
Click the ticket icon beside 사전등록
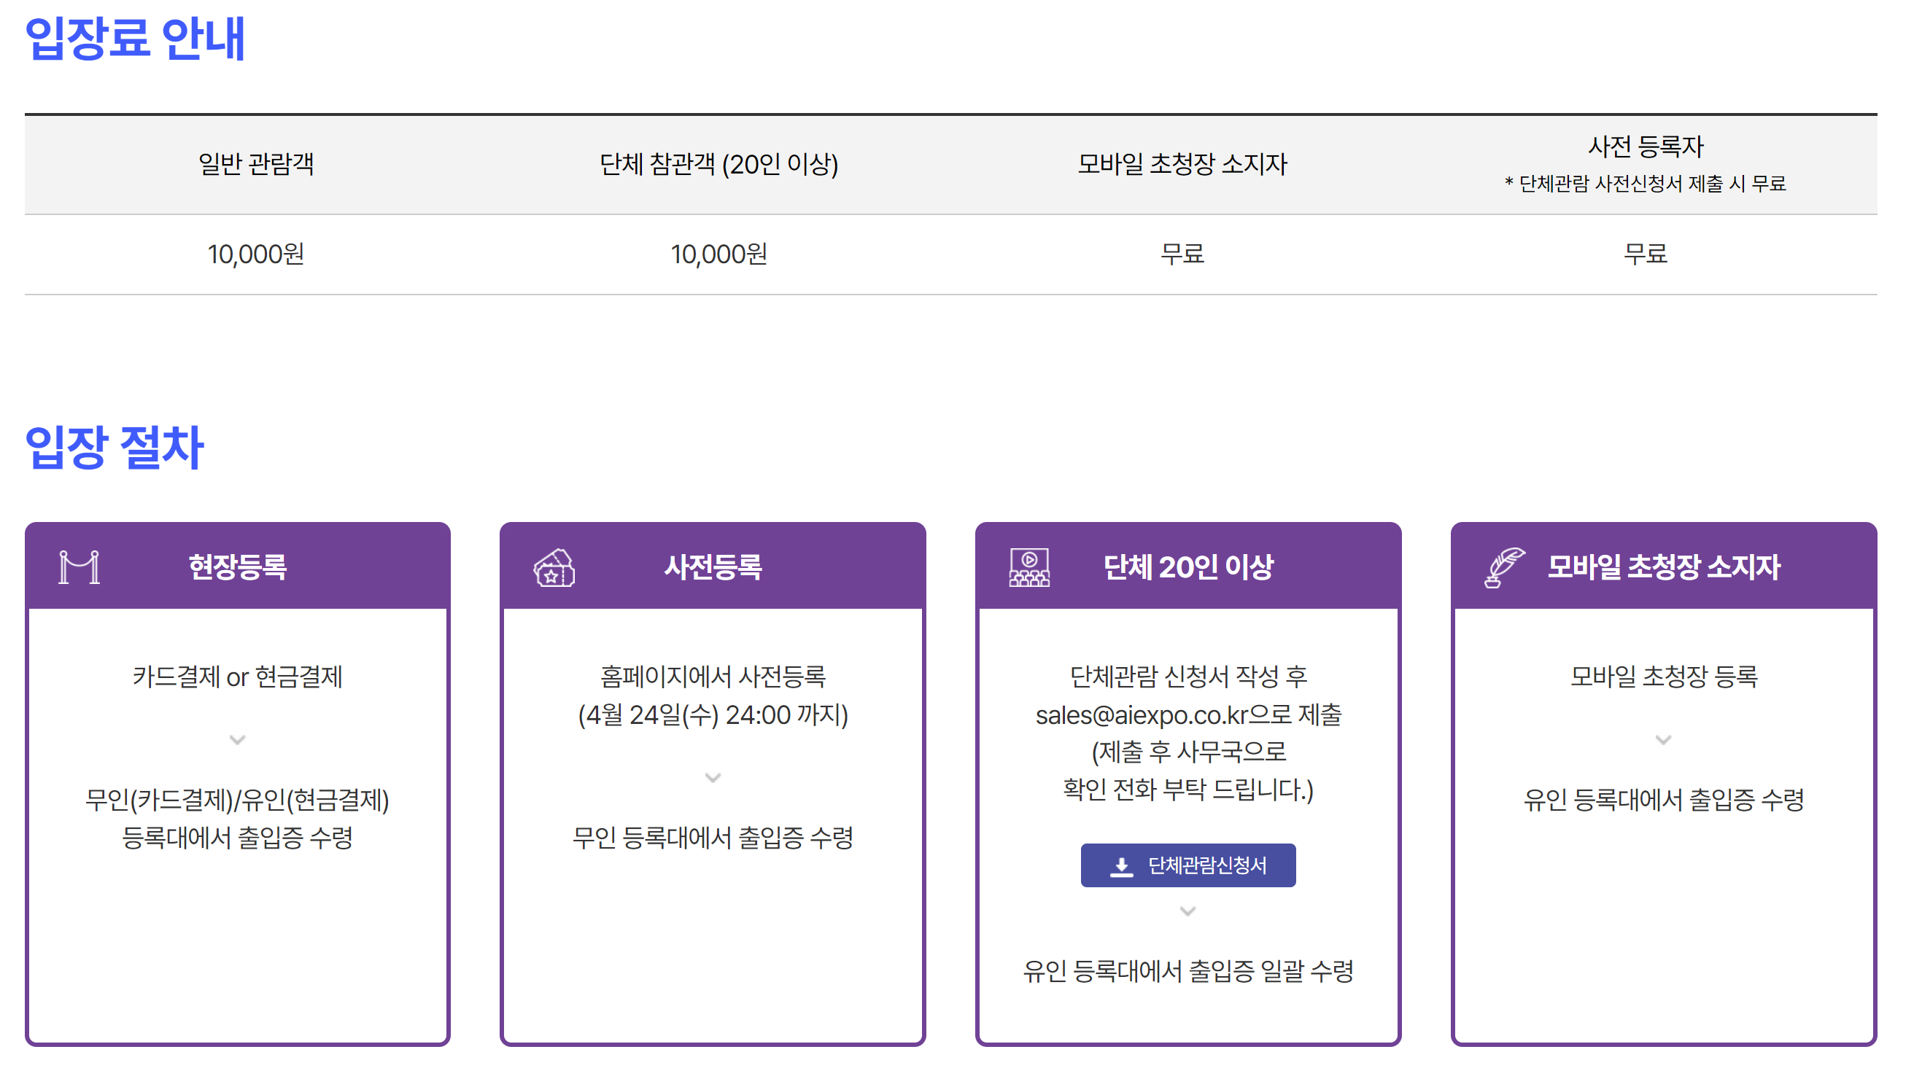pyautogui.click(x=554, y=568)
